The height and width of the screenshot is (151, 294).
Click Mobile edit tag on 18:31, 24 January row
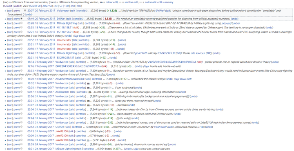point(145,149)
